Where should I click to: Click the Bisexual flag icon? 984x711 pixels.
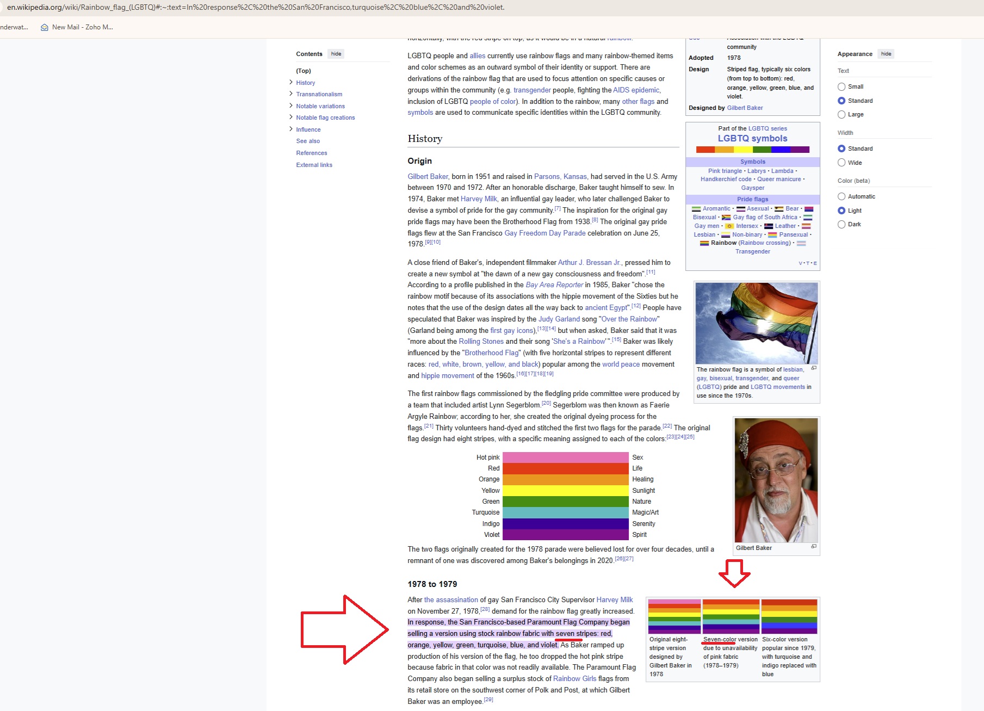coord(809,209)
